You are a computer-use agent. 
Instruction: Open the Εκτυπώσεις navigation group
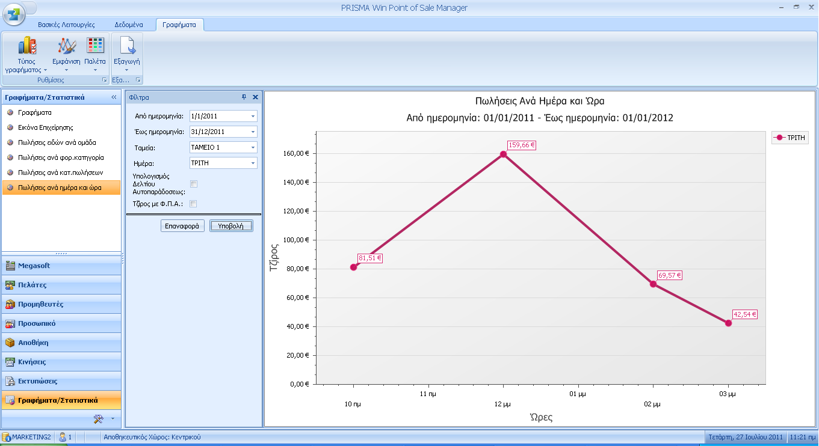(61, 381)
